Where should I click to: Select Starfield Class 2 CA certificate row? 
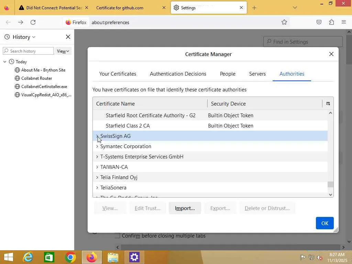210,125
